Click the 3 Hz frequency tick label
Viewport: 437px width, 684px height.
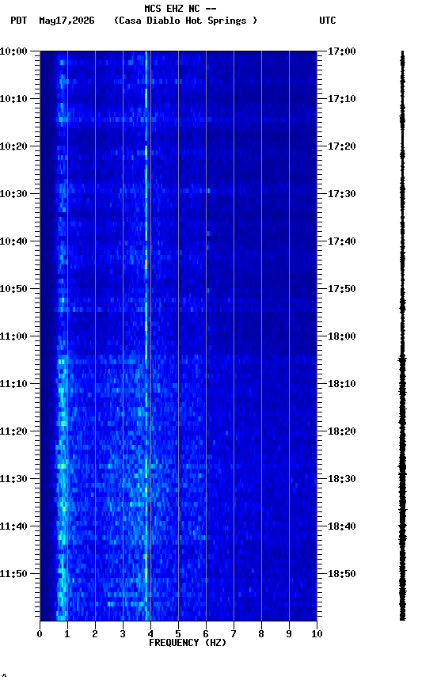(x=123, y=634)
